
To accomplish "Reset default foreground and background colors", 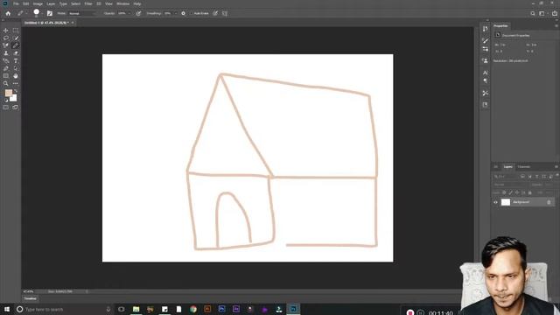I will (x=6, y=101).
